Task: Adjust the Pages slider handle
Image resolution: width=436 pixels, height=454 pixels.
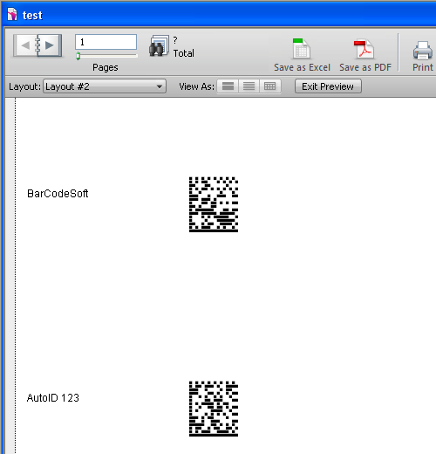Action: 78,56
